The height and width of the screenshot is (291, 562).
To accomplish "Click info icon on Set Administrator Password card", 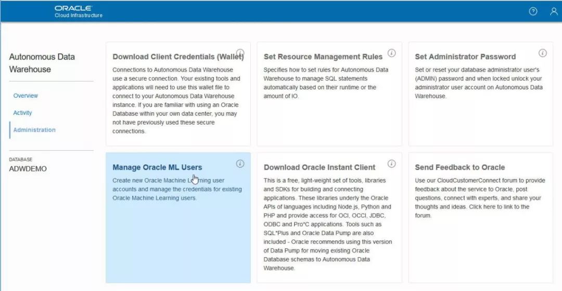I will point(543,53).
